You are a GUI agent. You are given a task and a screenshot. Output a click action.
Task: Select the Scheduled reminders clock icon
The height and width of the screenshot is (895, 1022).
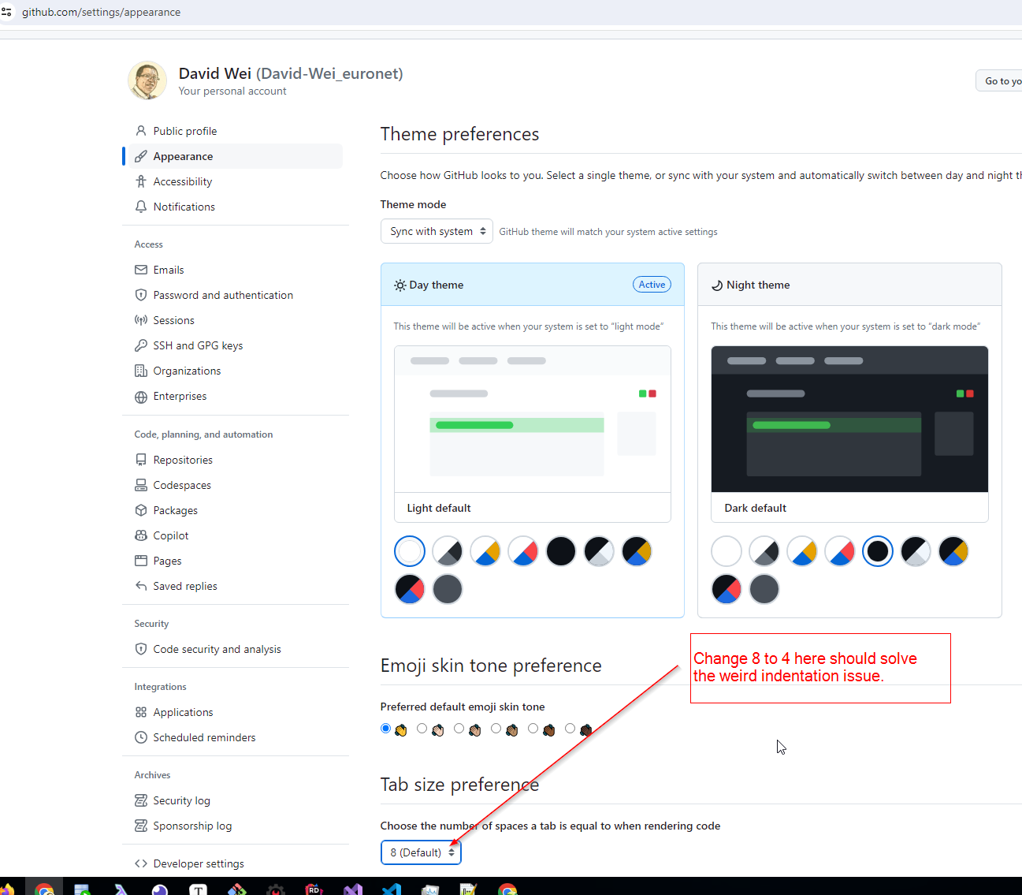(140, 737)
